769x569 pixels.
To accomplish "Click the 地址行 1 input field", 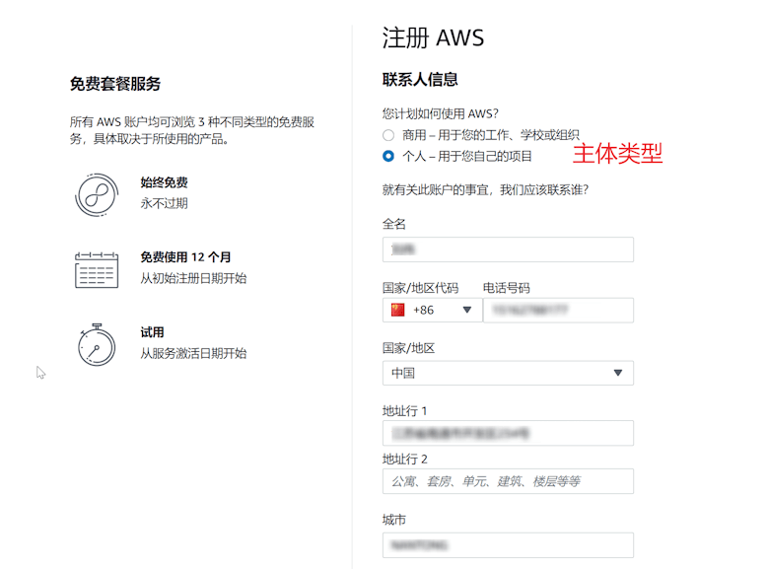I will pyautogui.click(x=508, y=433).
